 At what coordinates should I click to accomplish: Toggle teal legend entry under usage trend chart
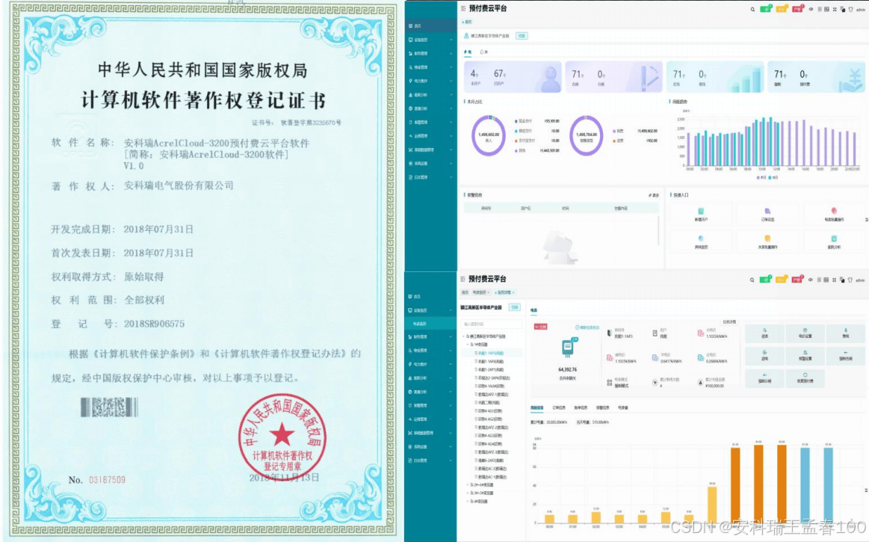tap(773, 177)
